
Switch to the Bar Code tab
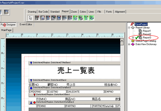tap(43, 12)
